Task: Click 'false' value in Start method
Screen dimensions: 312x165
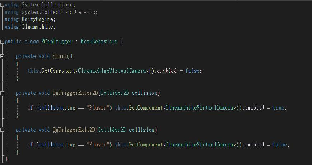Action: (193, 71)
